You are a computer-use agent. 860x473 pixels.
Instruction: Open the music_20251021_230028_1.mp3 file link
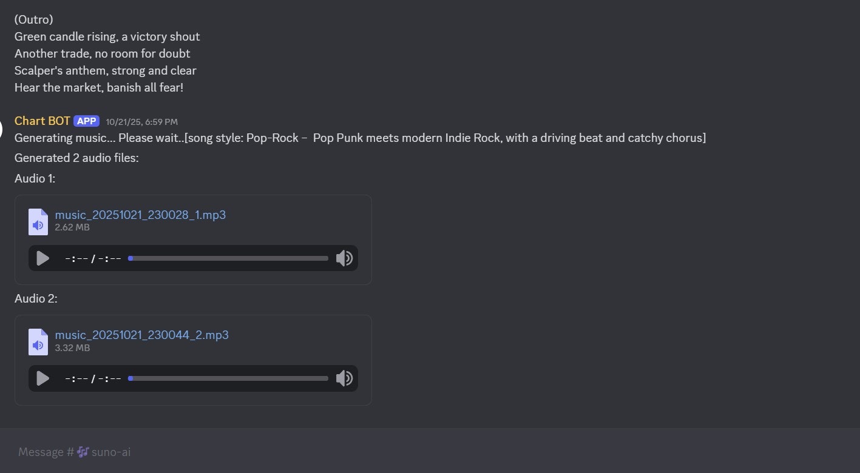(x=140, y=215)
